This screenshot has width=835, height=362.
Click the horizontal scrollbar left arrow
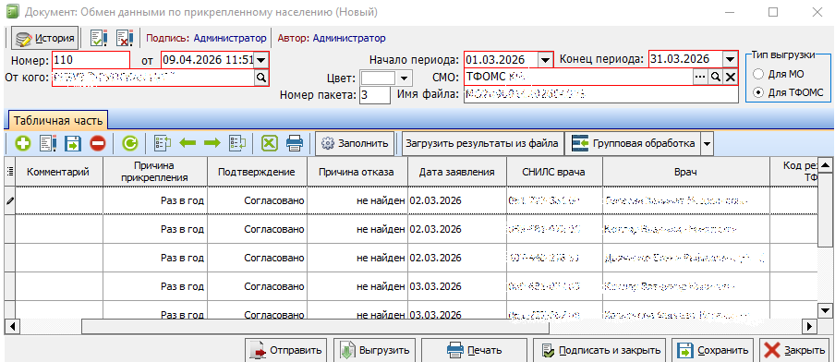click(12, 326)
